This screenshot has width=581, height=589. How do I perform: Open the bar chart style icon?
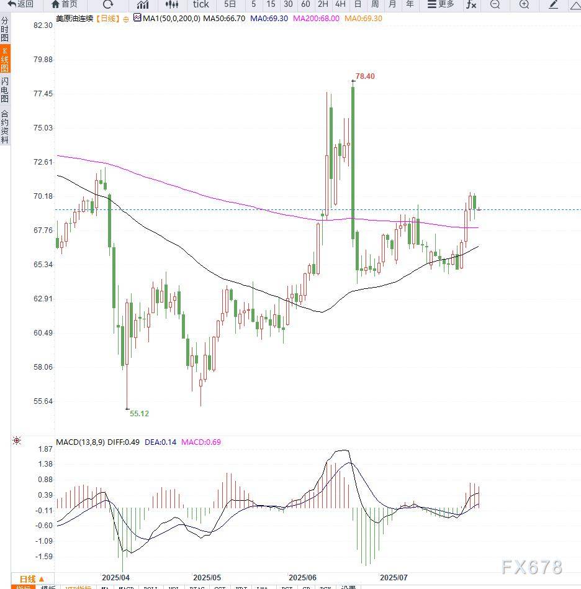143,4
